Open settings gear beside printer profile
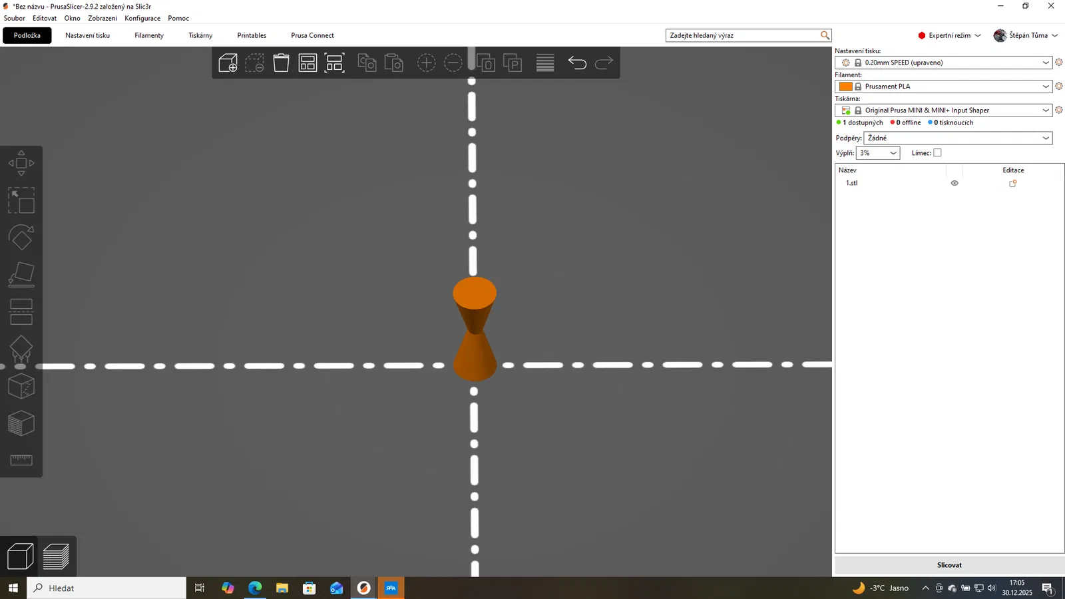Screen dimensions: 1065x599 click(1058, 110)
